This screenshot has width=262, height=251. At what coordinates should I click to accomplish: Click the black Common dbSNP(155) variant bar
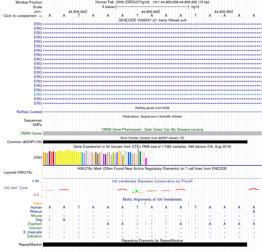pyautogui.click(x=145, y=142)
